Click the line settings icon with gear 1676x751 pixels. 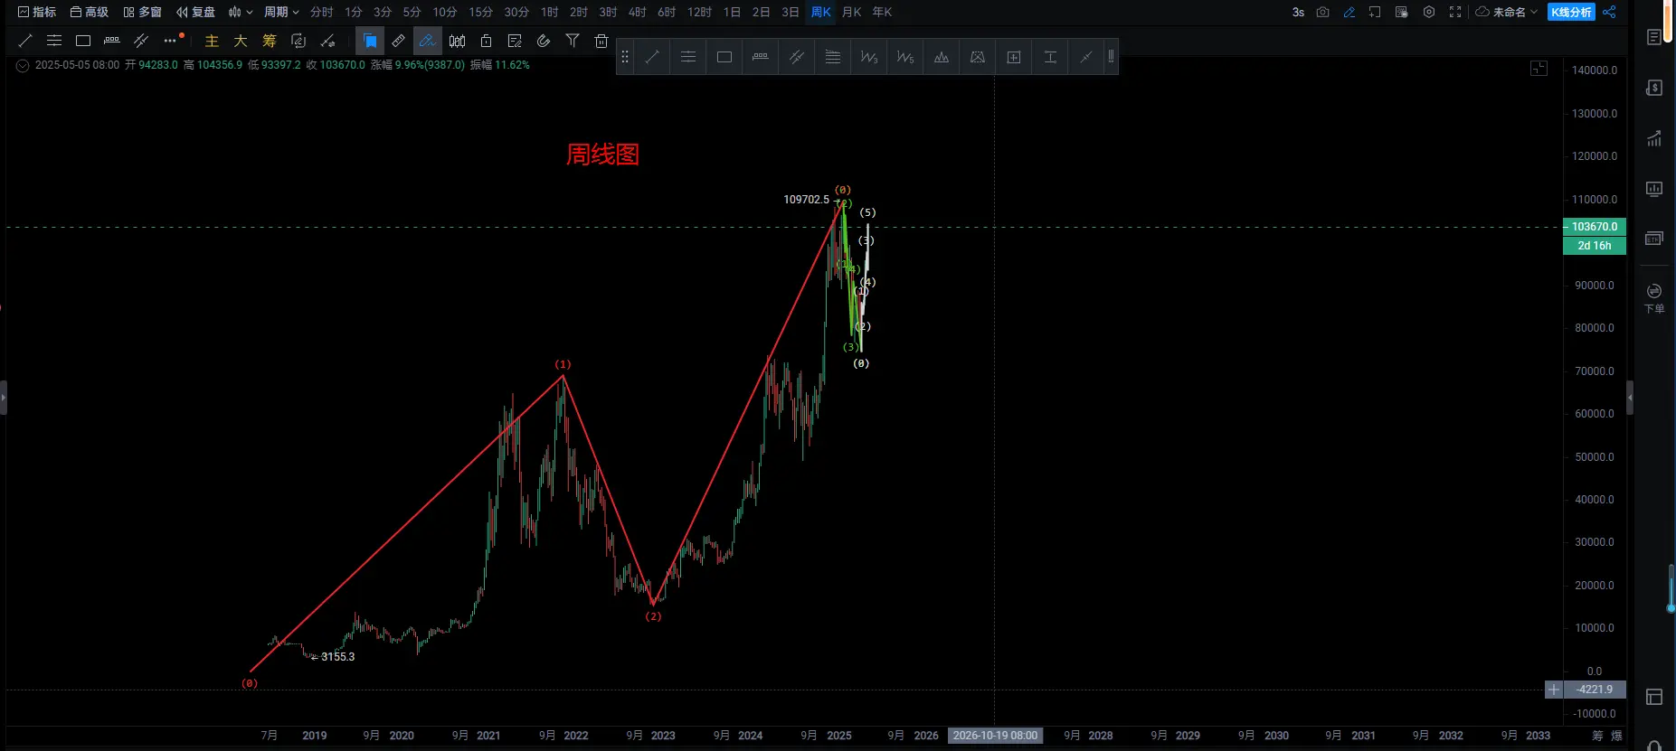[x=327, y=41]
